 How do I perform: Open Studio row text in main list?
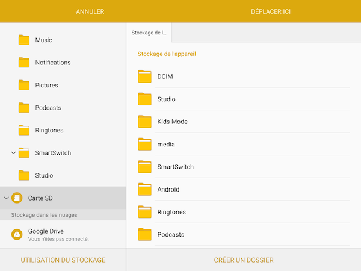[166, 99]
